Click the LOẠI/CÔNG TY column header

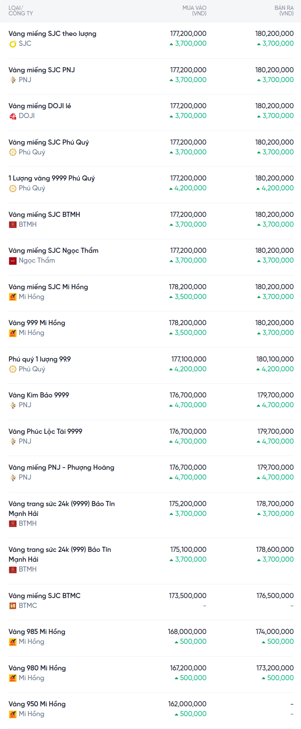tap(20, 11)
